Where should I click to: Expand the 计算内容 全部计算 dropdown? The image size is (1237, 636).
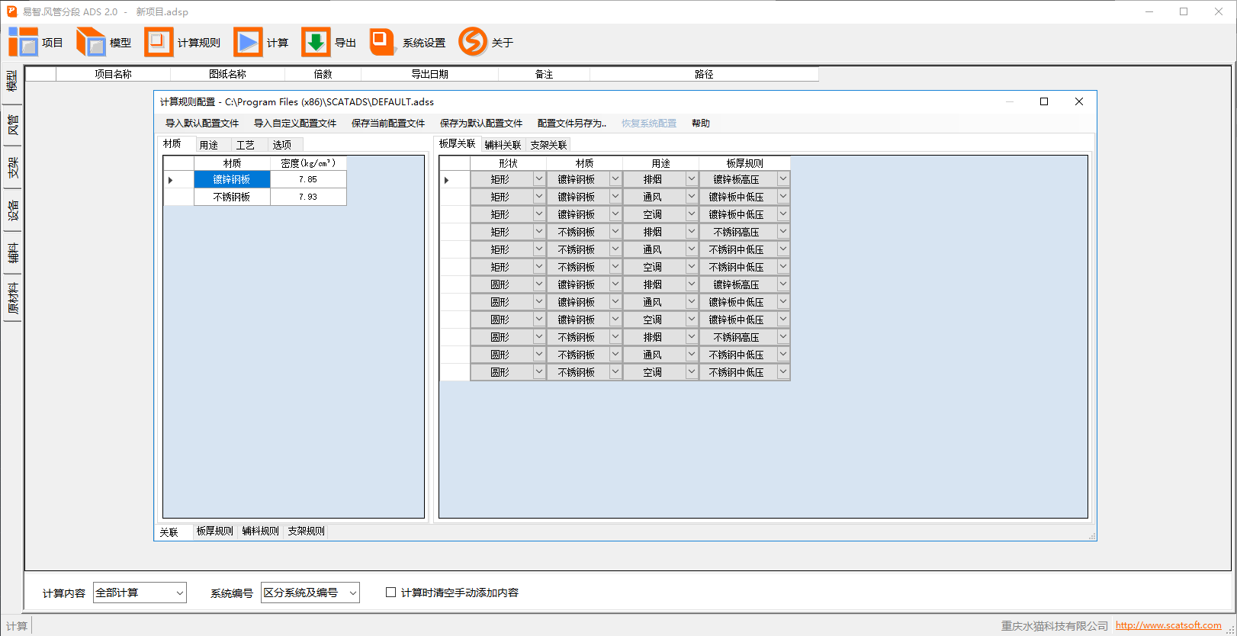pyautogui.click(x=179, y=593)
